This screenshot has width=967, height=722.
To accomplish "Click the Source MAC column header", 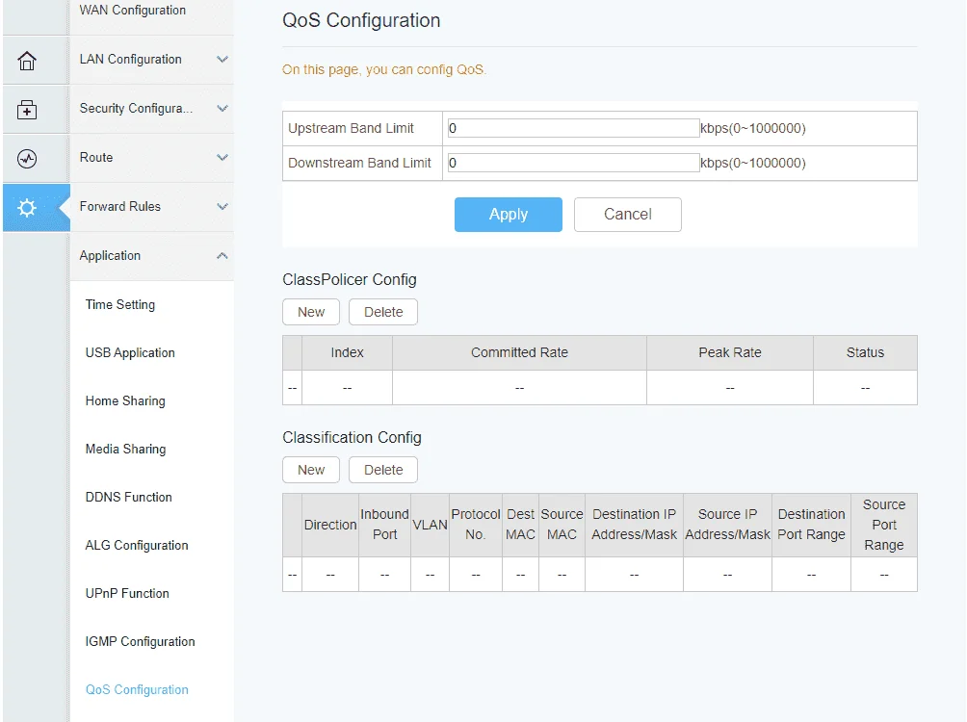I will tap(562, 525).
